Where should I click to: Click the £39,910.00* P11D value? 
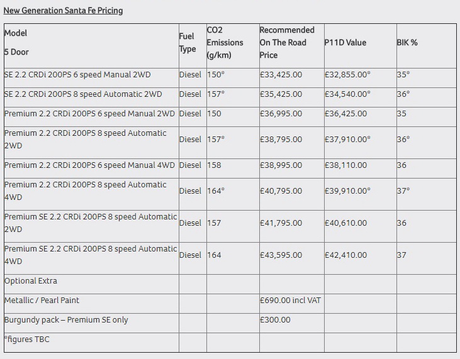[x=347, y=191]
